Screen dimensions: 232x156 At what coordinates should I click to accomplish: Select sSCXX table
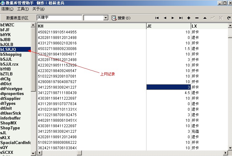7,152
